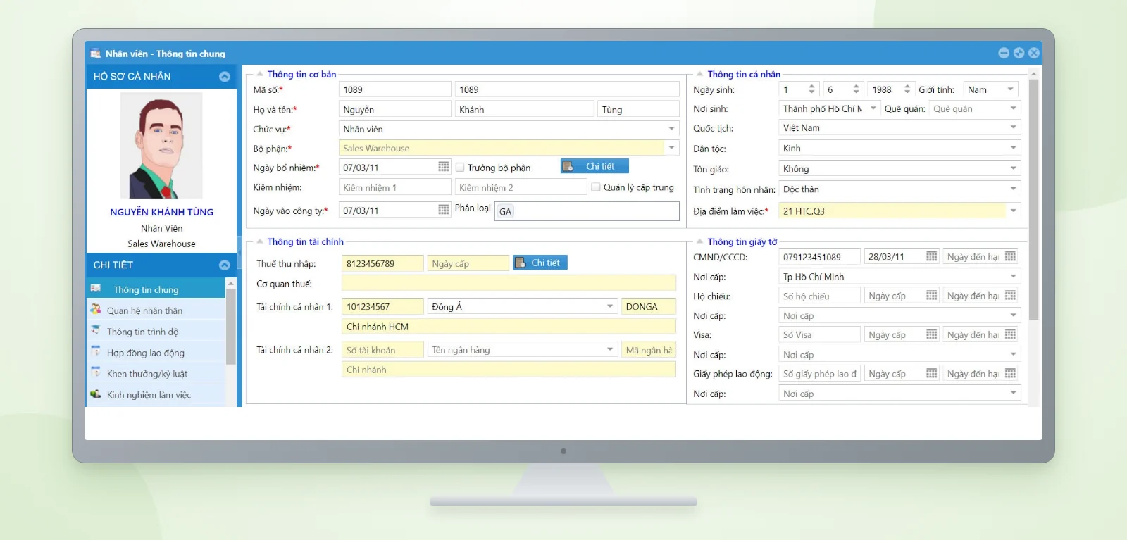Image resolution: width=1127 pixels, height=540 pixels.
Task: Expand the Tình trạng hôn nhân dropdown
Action: (x=1013, y=189)
